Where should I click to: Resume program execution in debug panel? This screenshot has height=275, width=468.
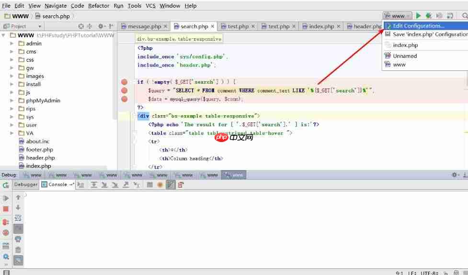6,198
